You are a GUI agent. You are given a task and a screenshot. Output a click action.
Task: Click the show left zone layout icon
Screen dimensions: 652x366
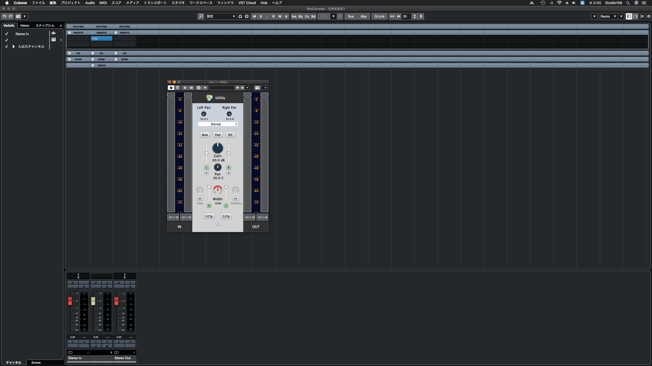click(629, 16)
